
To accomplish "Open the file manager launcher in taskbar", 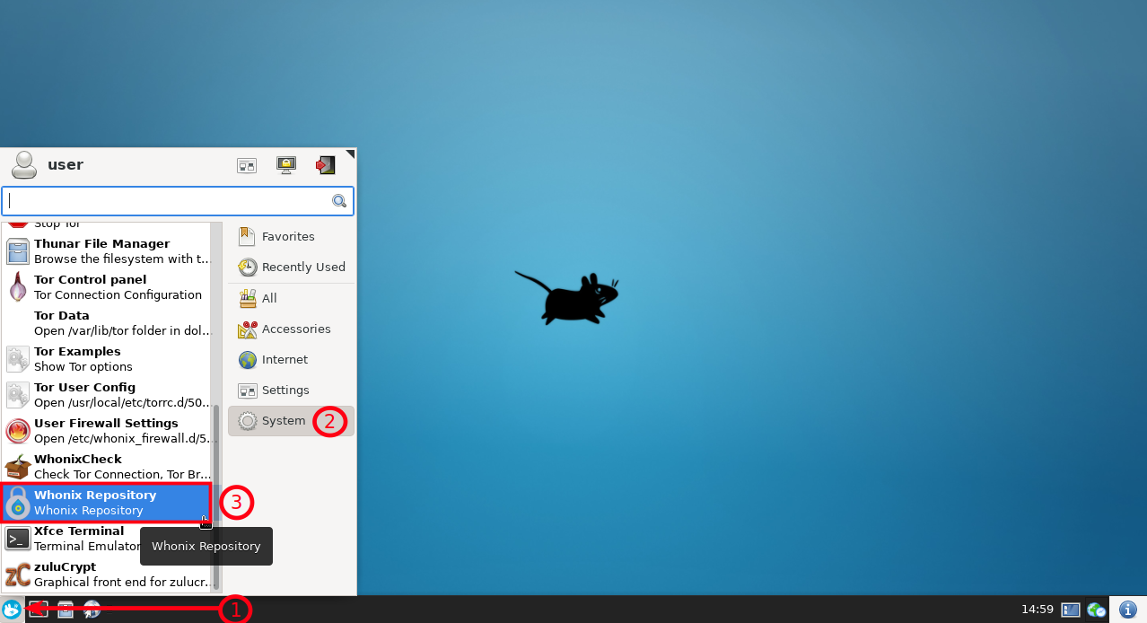I will [66, 610].
